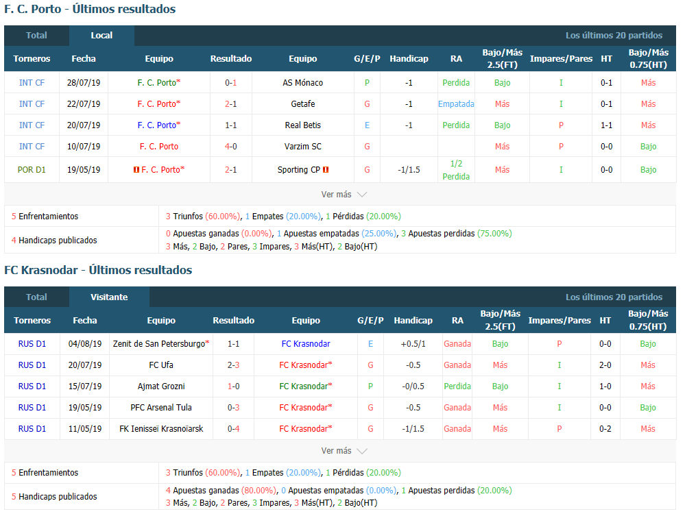The height and width of the screenshot is (516, 685).
Task: Click 5 Enfrentamientos in Porto summary
Action: click(45, 217)
